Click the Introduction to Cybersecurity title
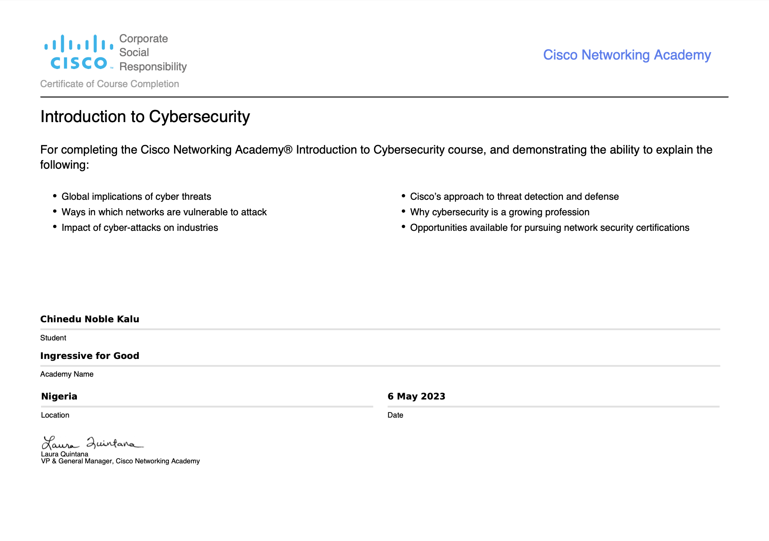 coord(145,116)
